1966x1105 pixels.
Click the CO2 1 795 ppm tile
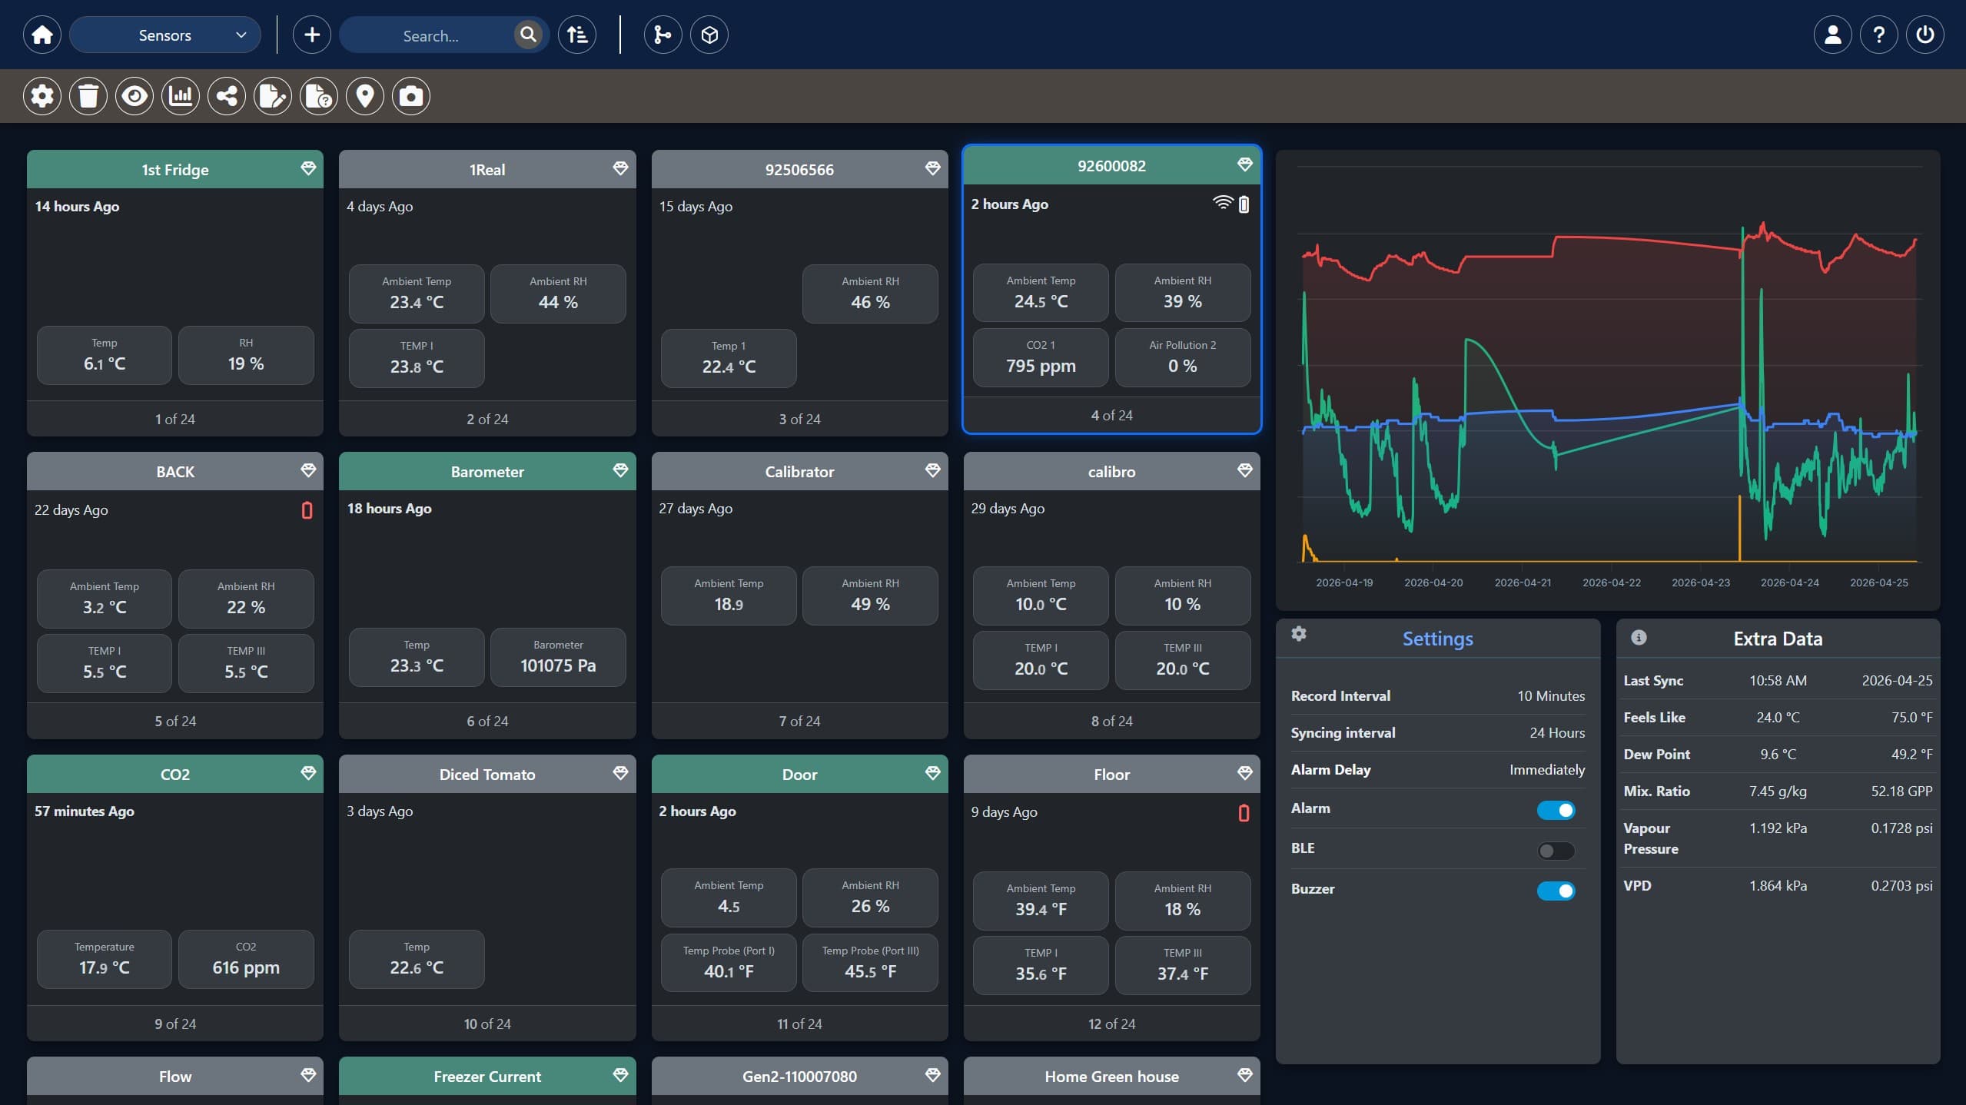pyautogui.click(x=1041, y=357)
